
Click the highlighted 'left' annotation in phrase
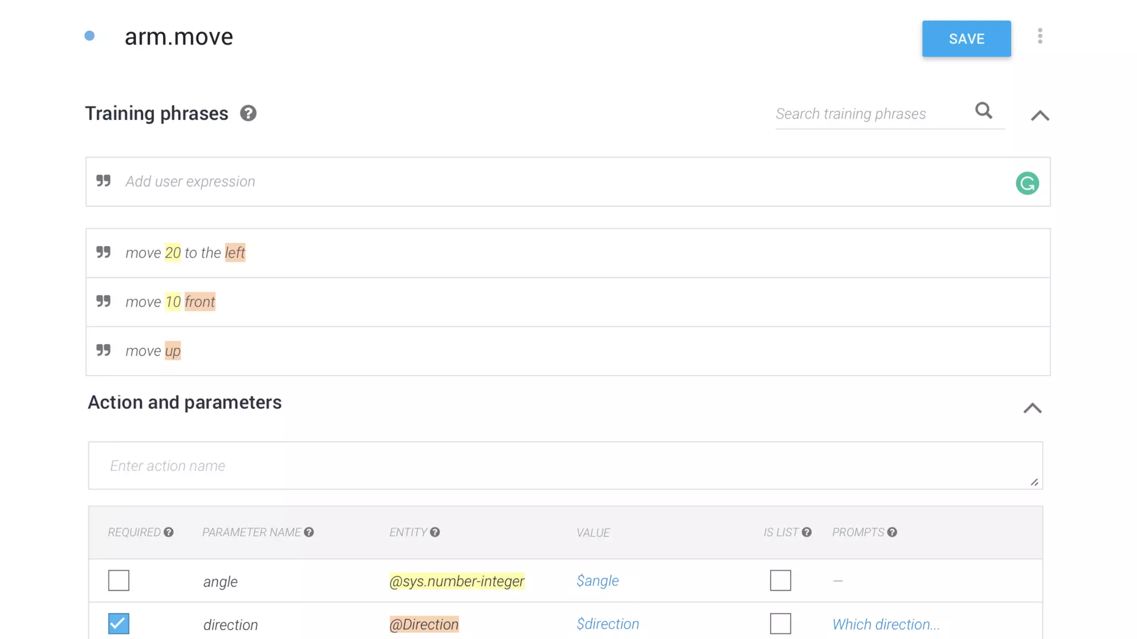tap(235, 253)
